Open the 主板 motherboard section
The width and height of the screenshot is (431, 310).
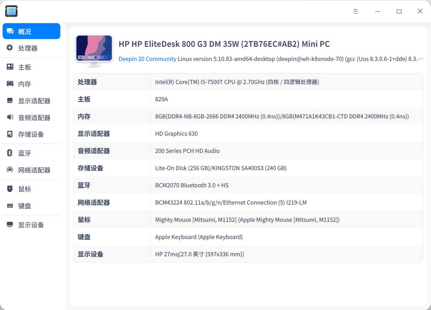tap(10, 66)
